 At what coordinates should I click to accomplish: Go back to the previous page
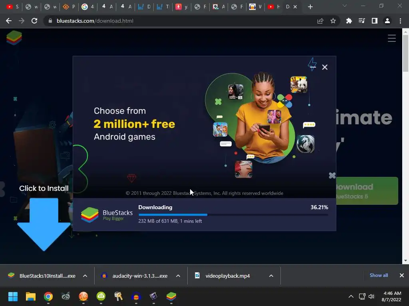point(9,21)
